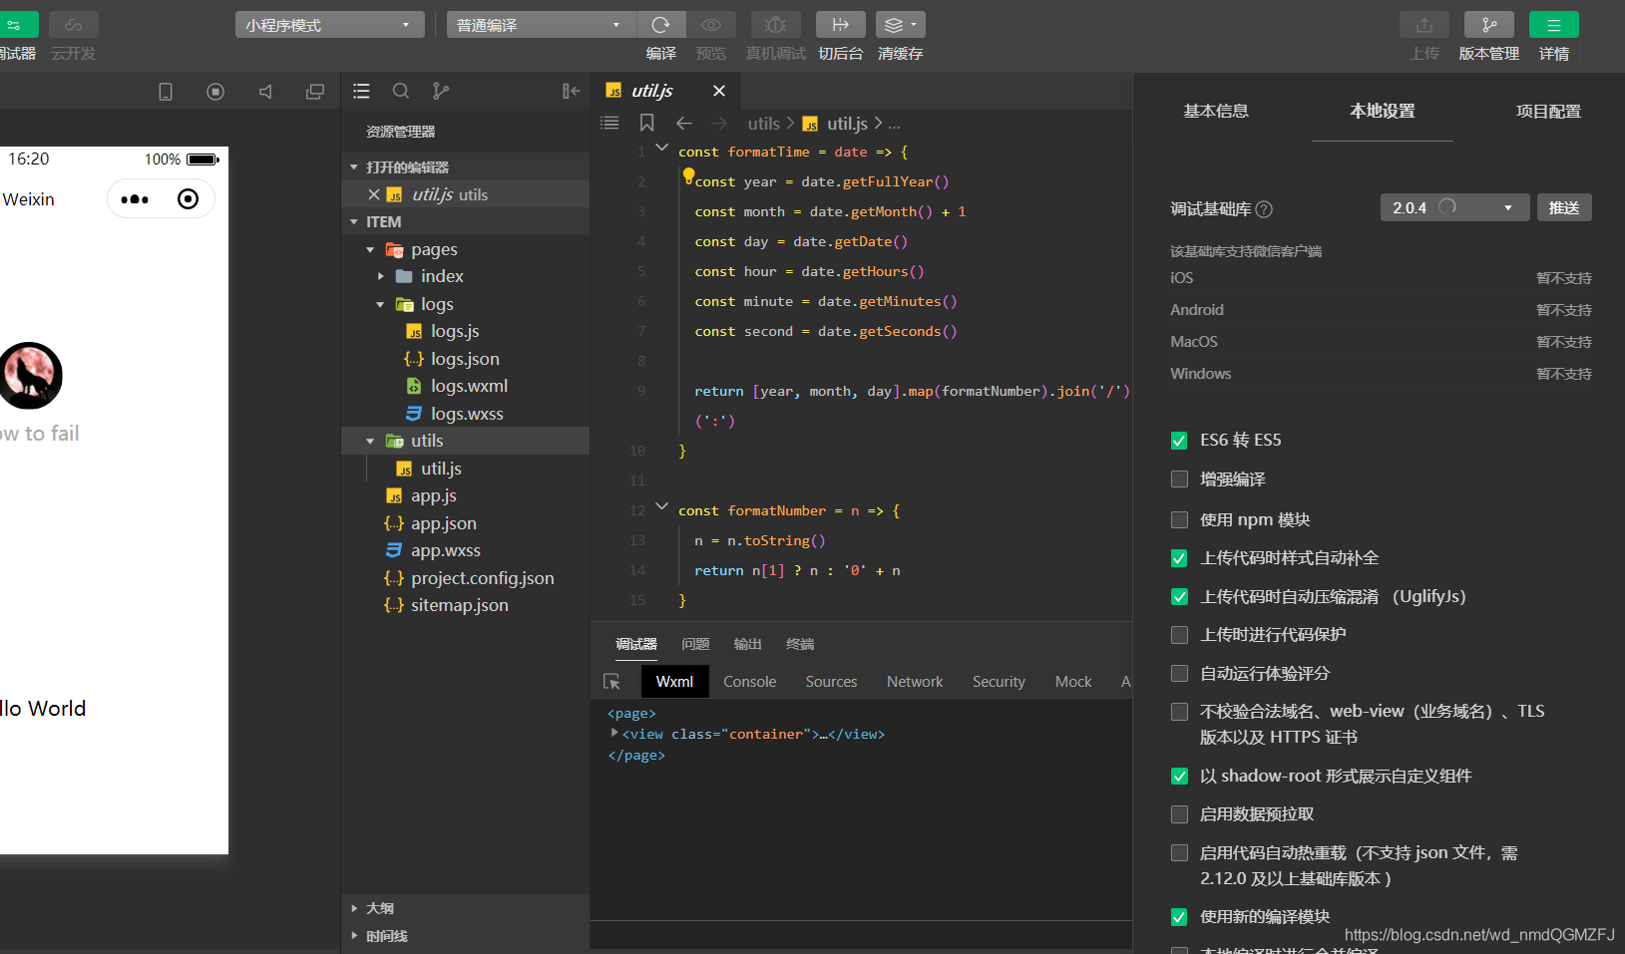Toggle 以 shadow-root 形式展示自定义组件 checkbox
The width and height of the screenshot is (1625, 954).
pos(1179,777)
